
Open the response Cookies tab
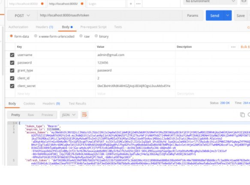point(29,104)
